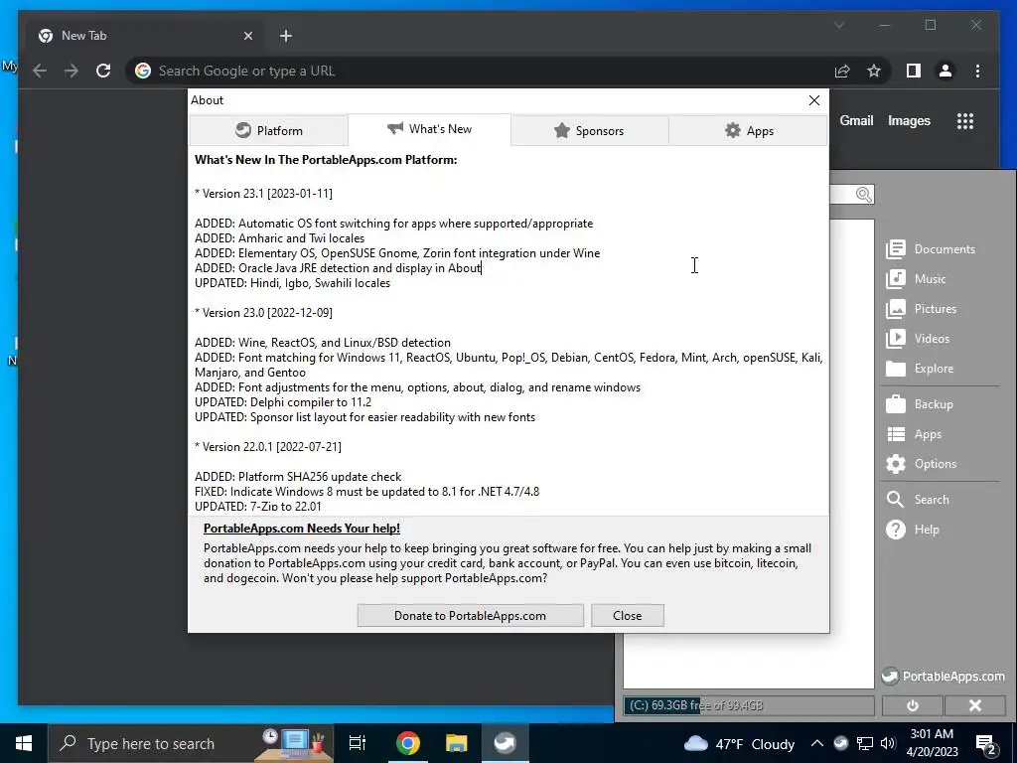
Task: Click Explore in PortableApps menu
Action: (920, 369)
